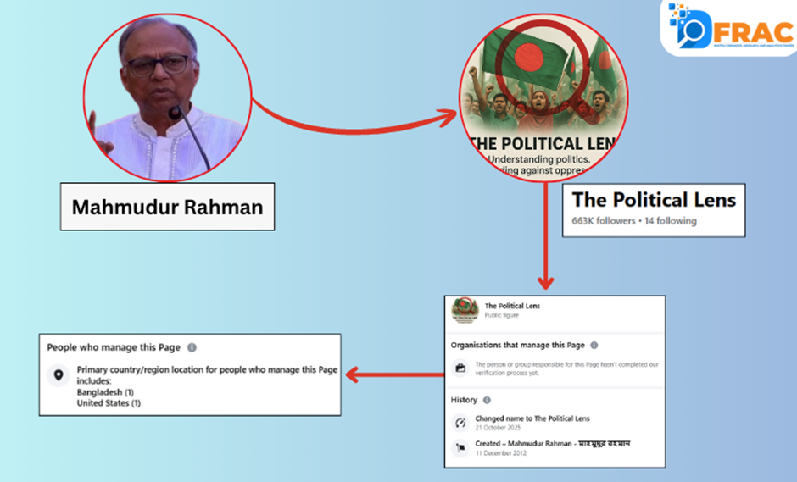The width and height of the screenshot is (797, 482).
Task: Click The Political Lens page title heading
Action: (x=654, y=200)
